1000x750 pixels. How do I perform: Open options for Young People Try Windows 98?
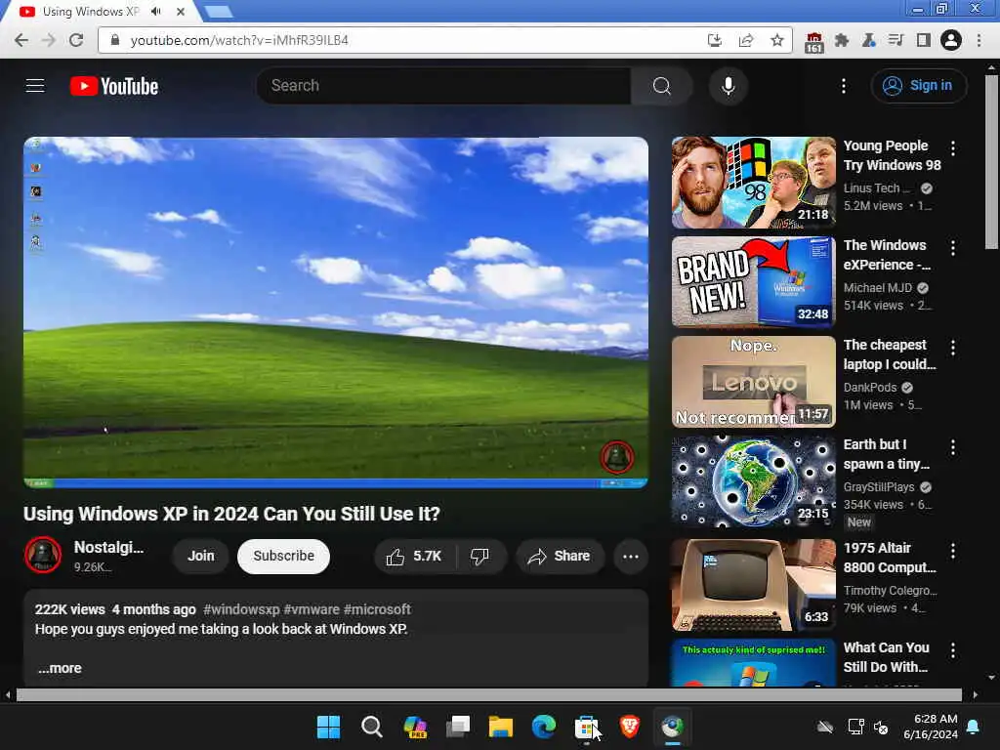[953, 148]
